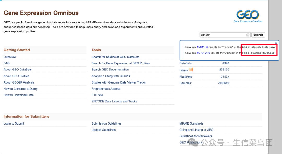Open Search GEO Documentation
282x154 pixels.
tap(110, 69)
